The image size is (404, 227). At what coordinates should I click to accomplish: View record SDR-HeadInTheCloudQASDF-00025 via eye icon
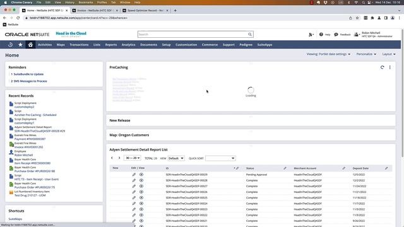141,197
